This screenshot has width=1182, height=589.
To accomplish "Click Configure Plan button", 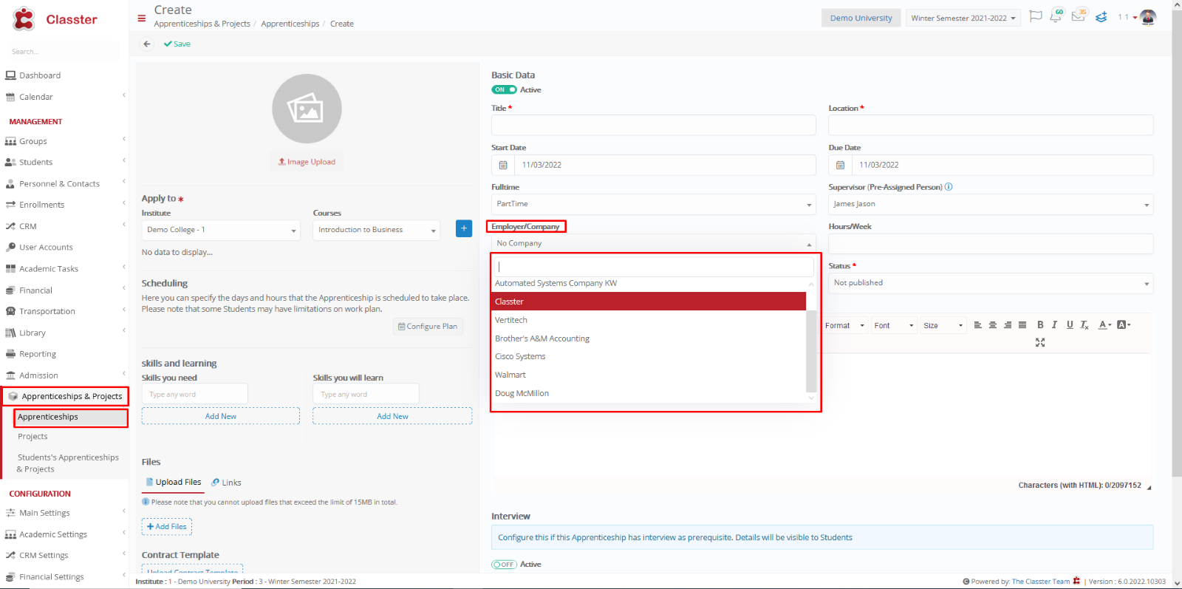I will 428,326.
